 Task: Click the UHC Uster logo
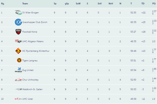coord(18,99)
